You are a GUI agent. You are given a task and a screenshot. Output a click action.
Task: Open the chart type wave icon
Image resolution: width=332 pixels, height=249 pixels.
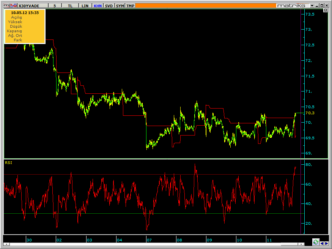(x=14, y=6)
